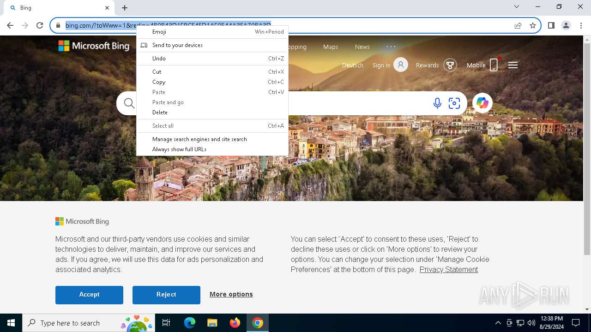Open Task View on taskbar
The image size is (591, 332).
[x=166, y=323]
